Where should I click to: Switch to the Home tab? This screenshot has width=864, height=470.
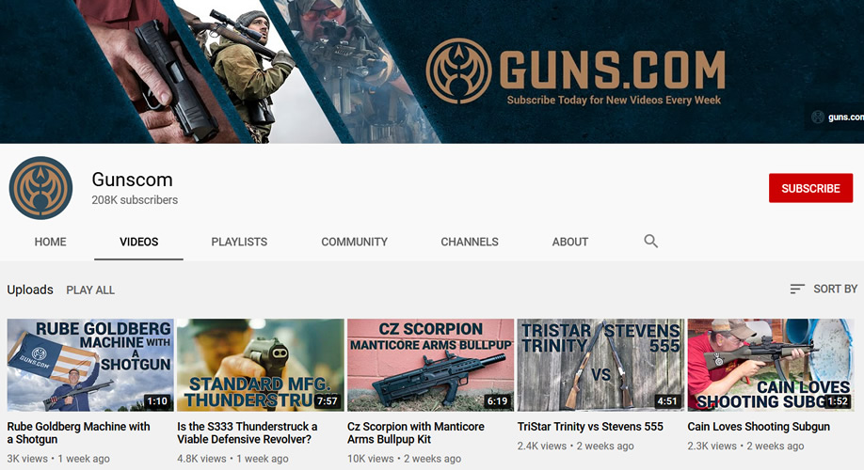50,242
